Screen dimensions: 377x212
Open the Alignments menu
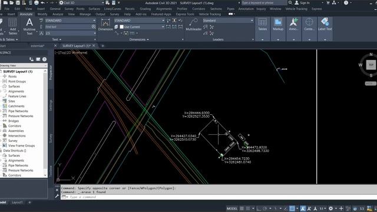[x=164, y=9]
